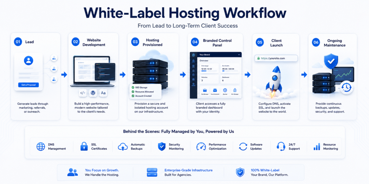Click the https://yoursite.com address bar
Screen dimensions: 369x184
(x=276, y=58)
